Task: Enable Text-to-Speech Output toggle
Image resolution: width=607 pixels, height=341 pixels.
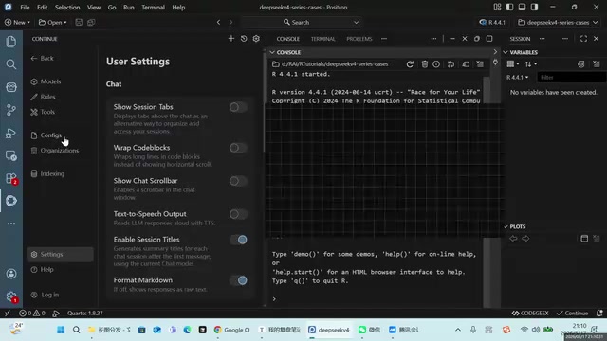Action: tap(238, 214)
